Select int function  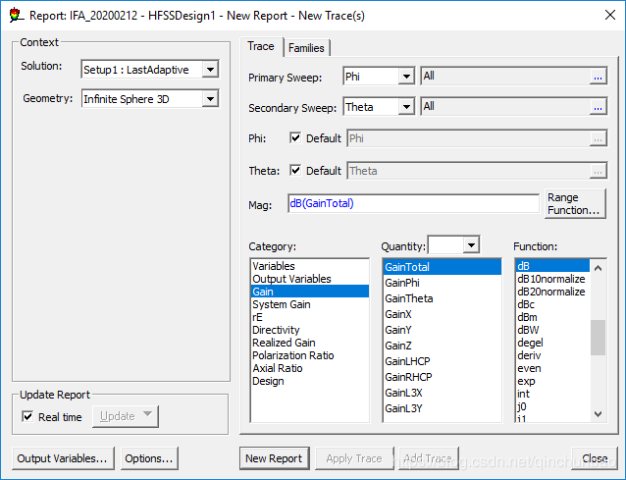pyautogui.click(x=552, y=394)
